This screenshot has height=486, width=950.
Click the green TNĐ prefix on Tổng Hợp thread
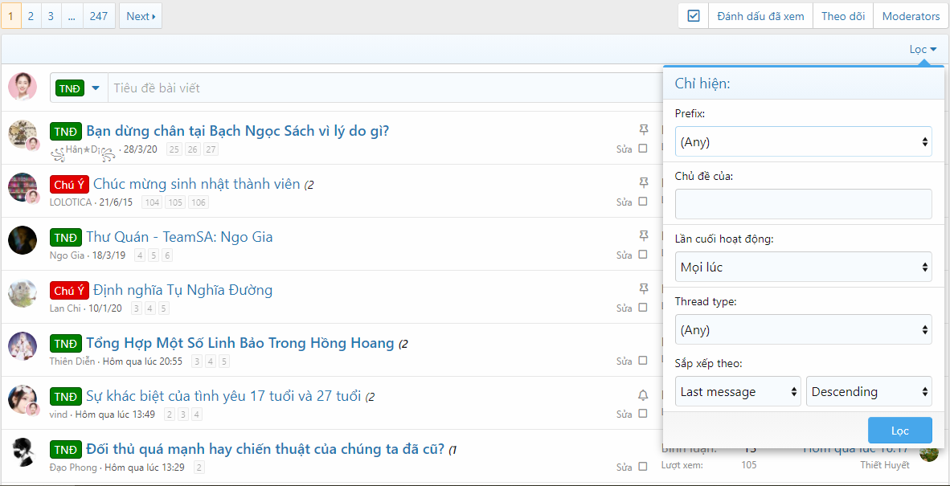coord(66,344)
